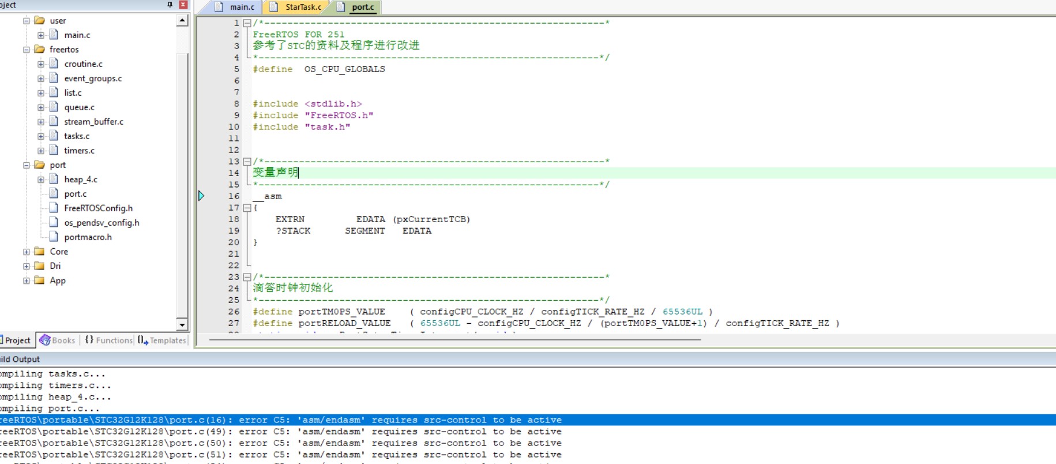1056x464 pixels.
Task: Expand timers.c file node
Action: 41,151
